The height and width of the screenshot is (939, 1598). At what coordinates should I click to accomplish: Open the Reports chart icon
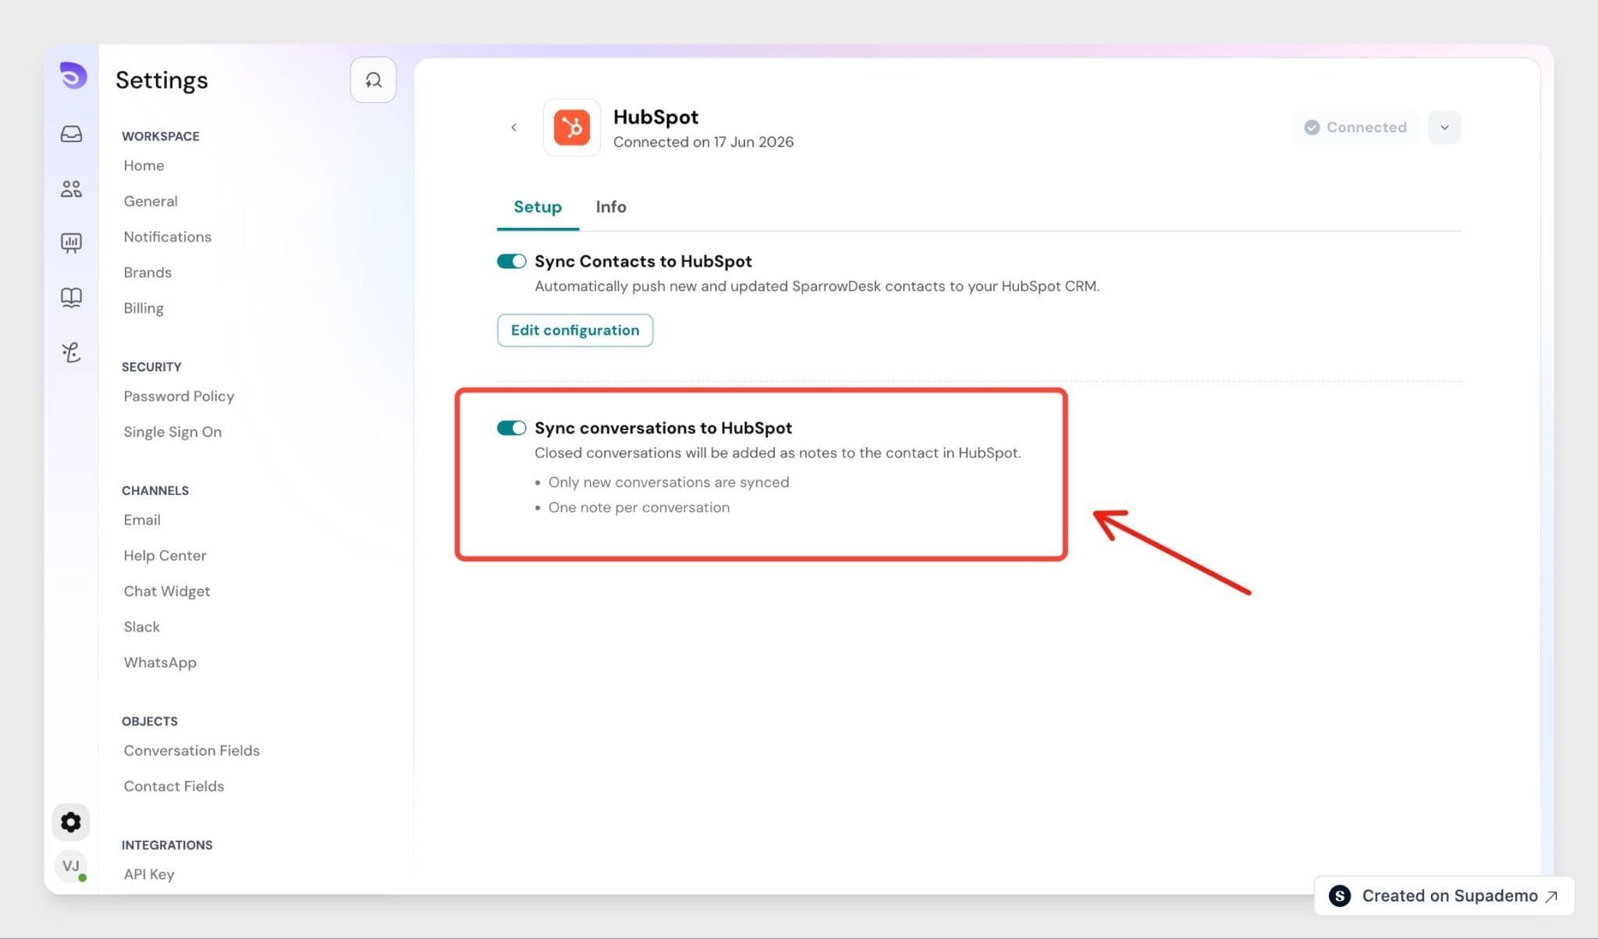point(71,243)
